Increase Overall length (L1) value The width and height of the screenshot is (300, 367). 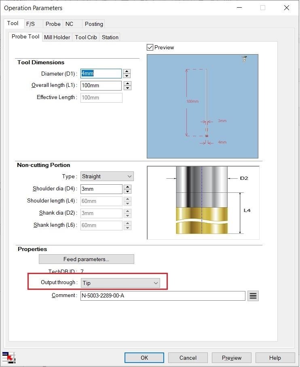pos(127,83)
